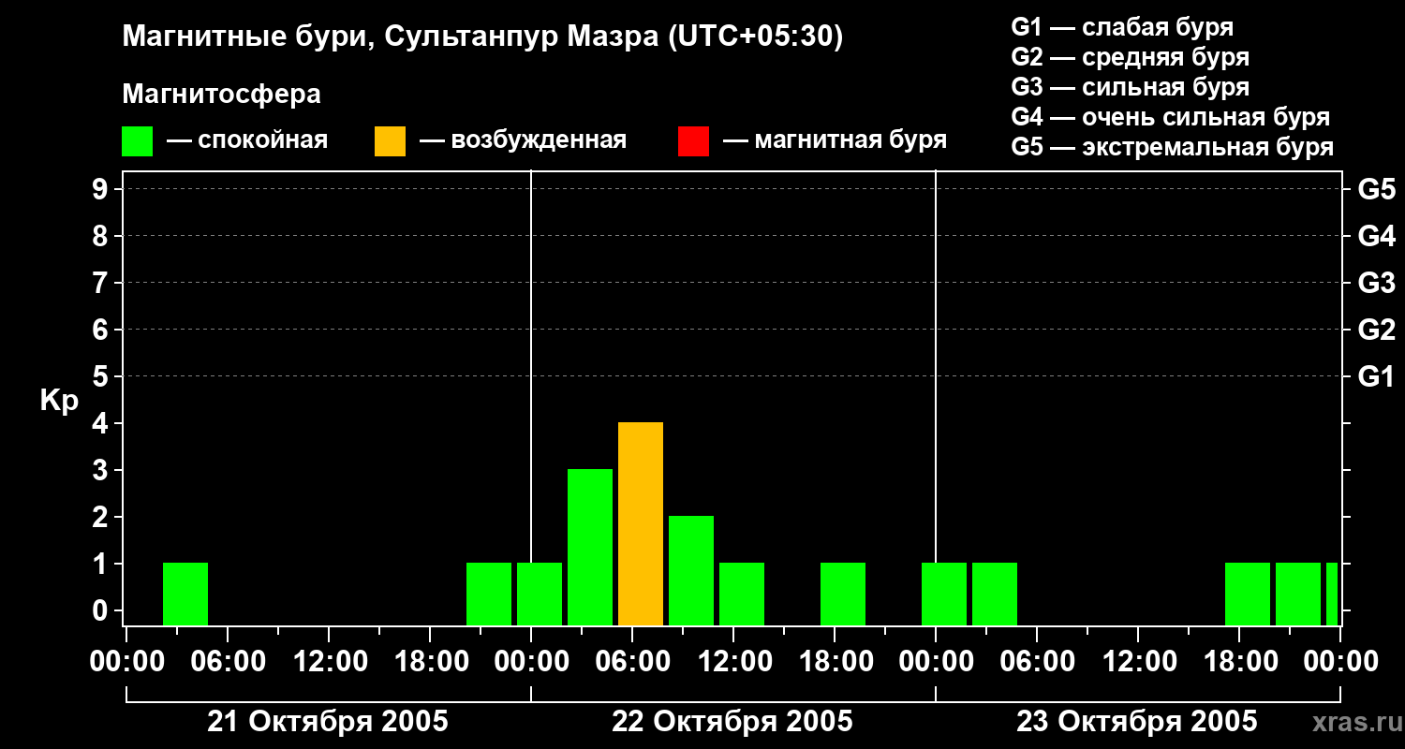Select the orange Kp 4 bar

click(641, 523)
